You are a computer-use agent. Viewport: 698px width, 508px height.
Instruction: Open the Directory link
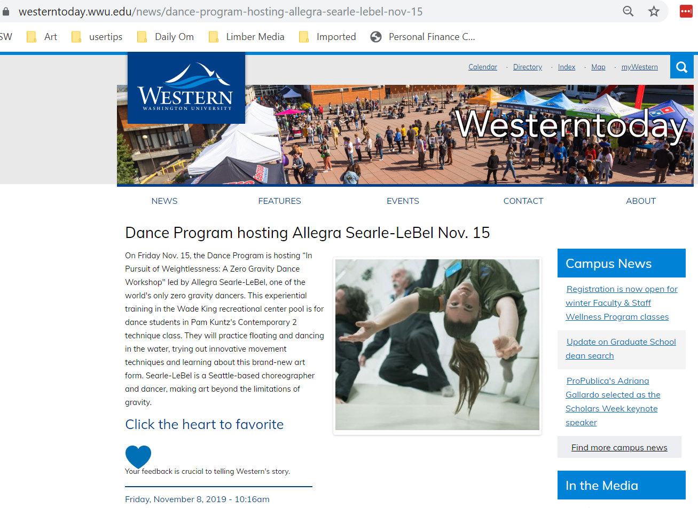coord(528,67)
